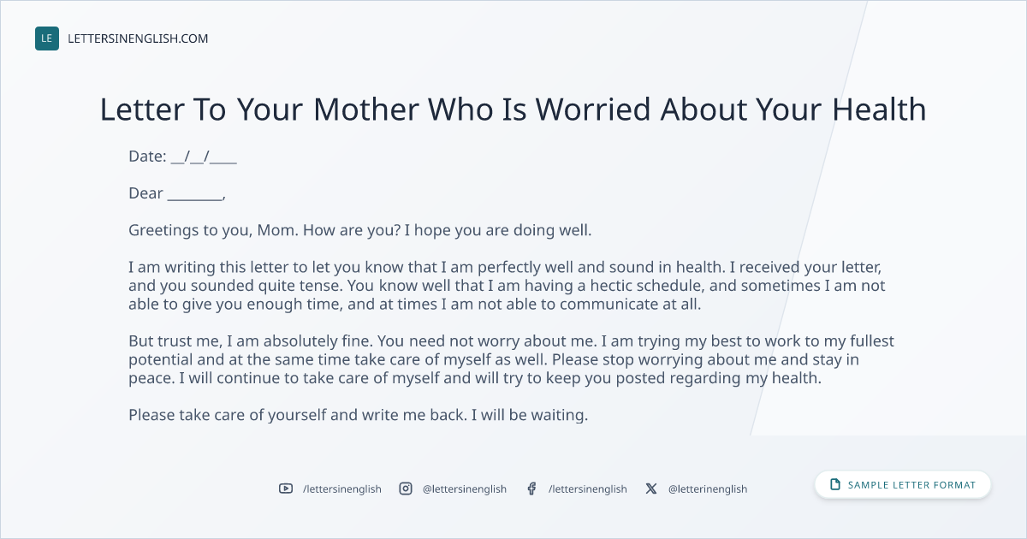Click the document icon in Sample Letter Format
The height and width of the screenshot is (539, 1027).
coord(835,485)
